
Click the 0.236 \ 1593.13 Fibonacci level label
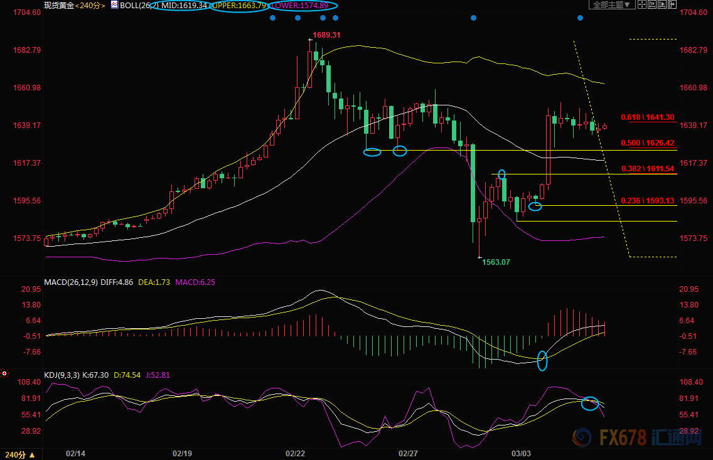click(647, 201)
